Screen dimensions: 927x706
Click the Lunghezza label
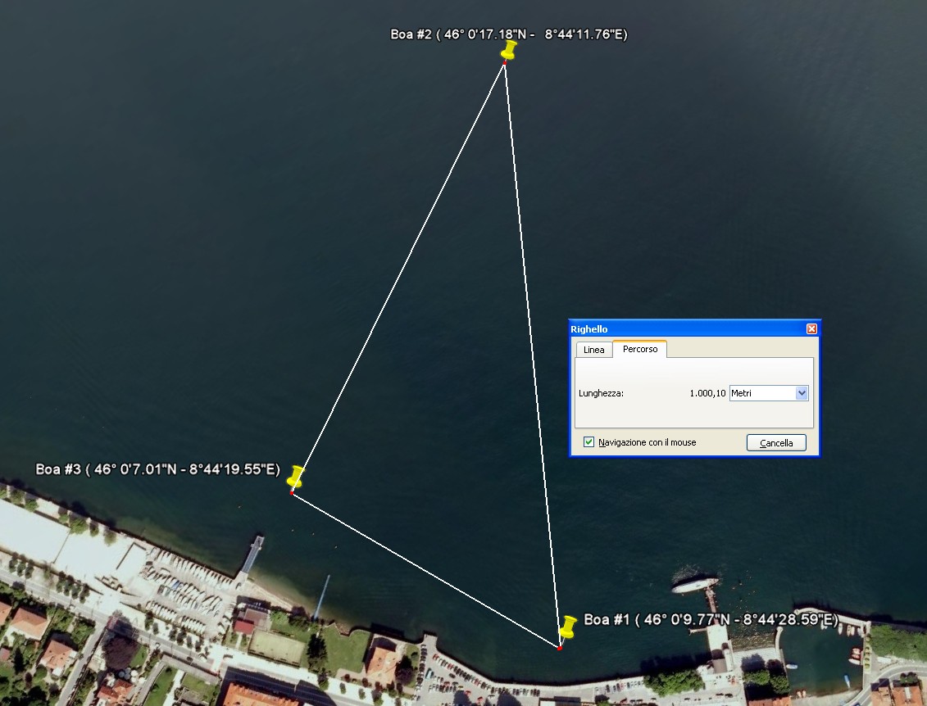pos(602,393)
